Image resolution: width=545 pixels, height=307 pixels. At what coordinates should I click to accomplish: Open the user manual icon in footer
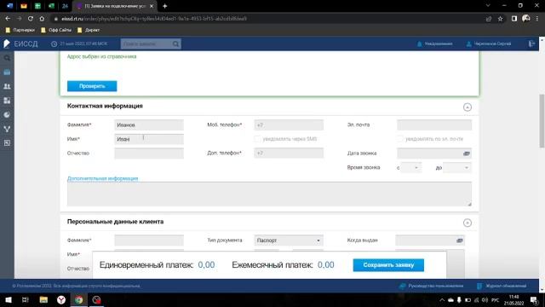coord(403,287)
